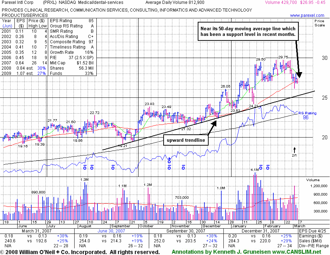This screenshot has width=330, height=255.
Task: Click the 2007 EPS value 0.64
Action: 20,63
